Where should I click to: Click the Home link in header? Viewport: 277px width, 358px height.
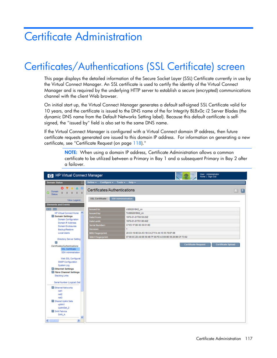[203, 177]
